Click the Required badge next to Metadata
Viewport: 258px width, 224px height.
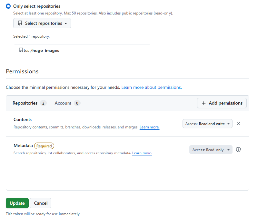click(x=44, y=146)
